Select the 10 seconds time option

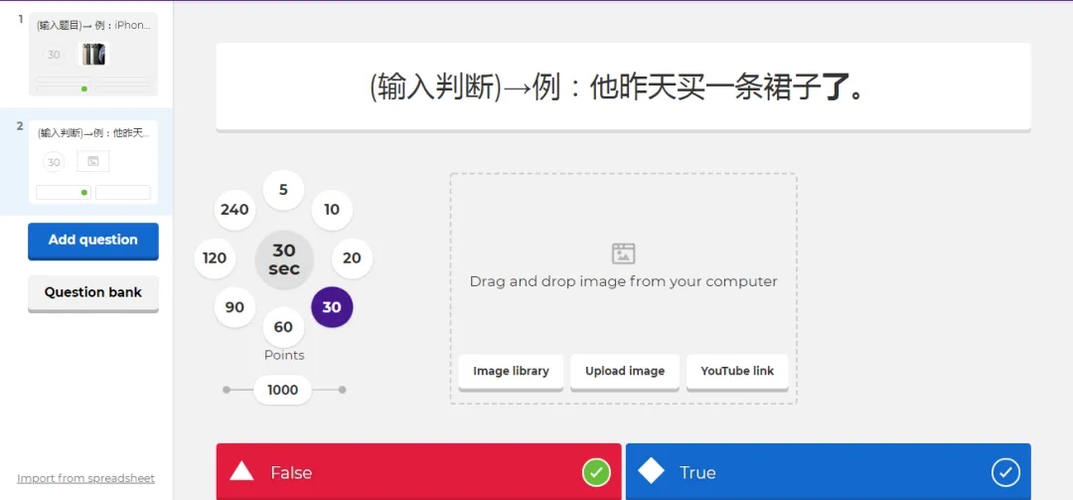[x=332, y=210]
